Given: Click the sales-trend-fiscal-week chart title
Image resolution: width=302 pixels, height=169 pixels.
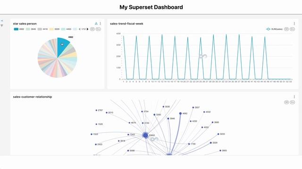Looking at the screenshot, I should point(126,23).
